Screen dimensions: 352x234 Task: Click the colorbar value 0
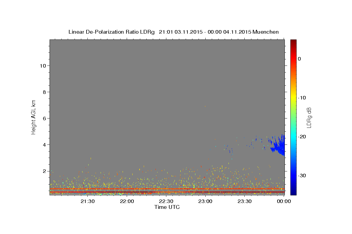(x=299, y=59)
